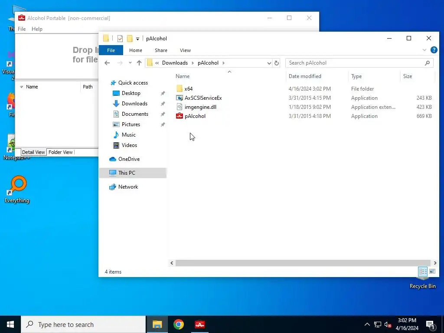Expand the Explorer ribbon chevron
444x333 pixels.
(424, 50)
